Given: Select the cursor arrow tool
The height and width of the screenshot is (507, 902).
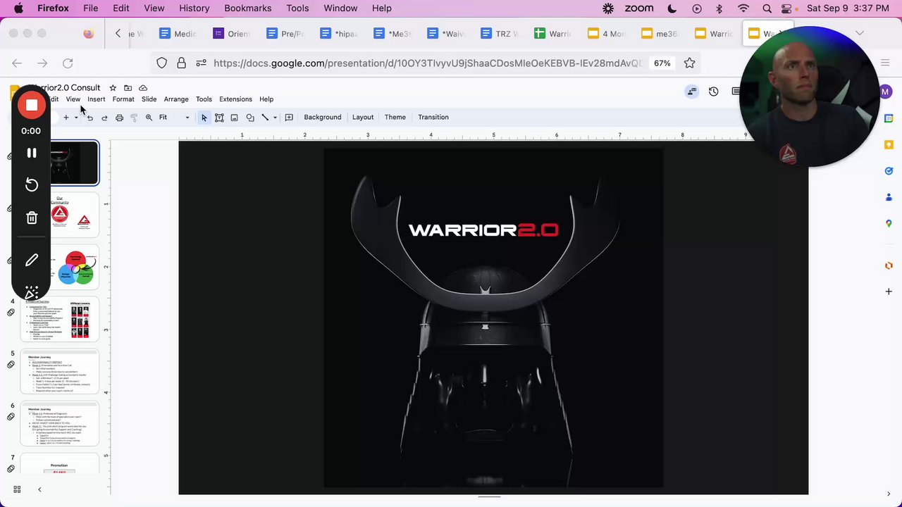Looking at the screenshot, I should 204,118.
